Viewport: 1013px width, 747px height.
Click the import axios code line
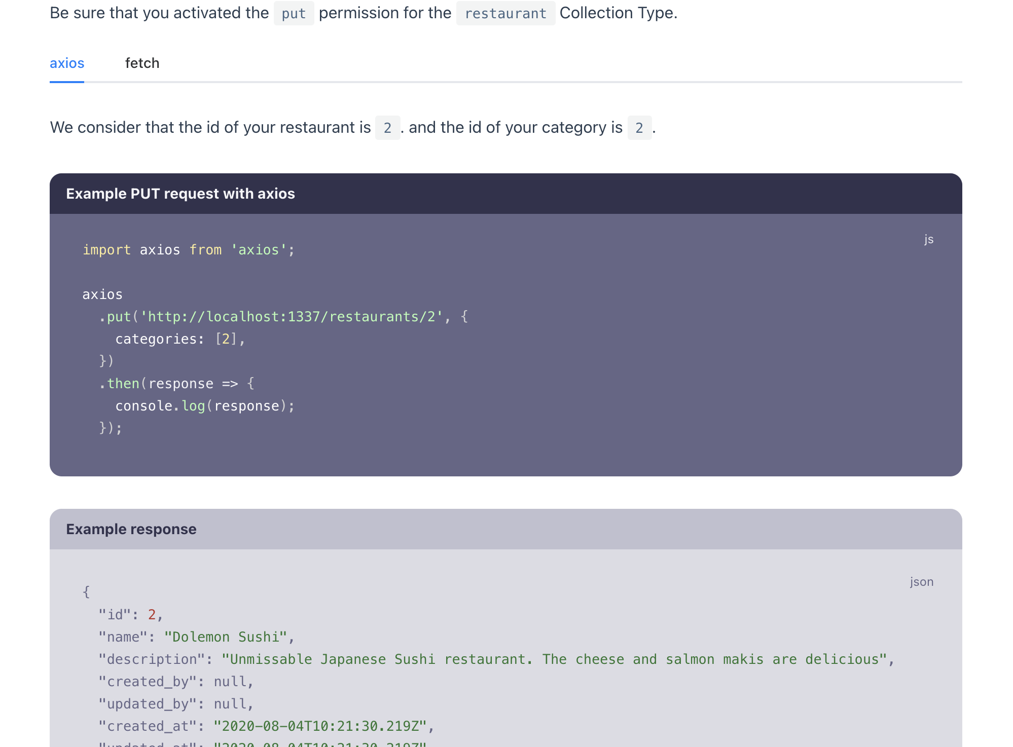(x=188, y=250)
